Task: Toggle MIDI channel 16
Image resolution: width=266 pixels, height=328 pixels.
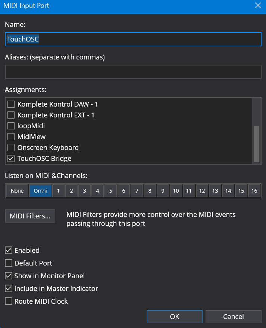Action: 254,191
